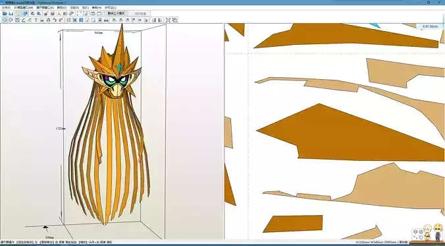This screenshot has height=246, width=445.
Task: Click the blue highlighted grid icon in second toolbar
Action: pyautogui.click(x=81, y=20)
